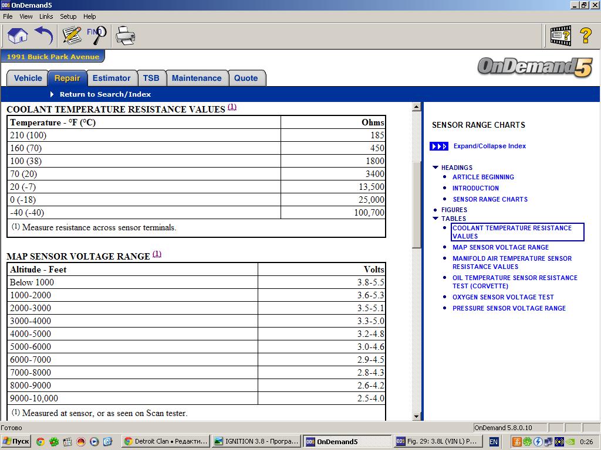Image resolution: width=601 pixels, height=450 pixels.
Task: Click the EN language indicator
Action: click(493, 442)
